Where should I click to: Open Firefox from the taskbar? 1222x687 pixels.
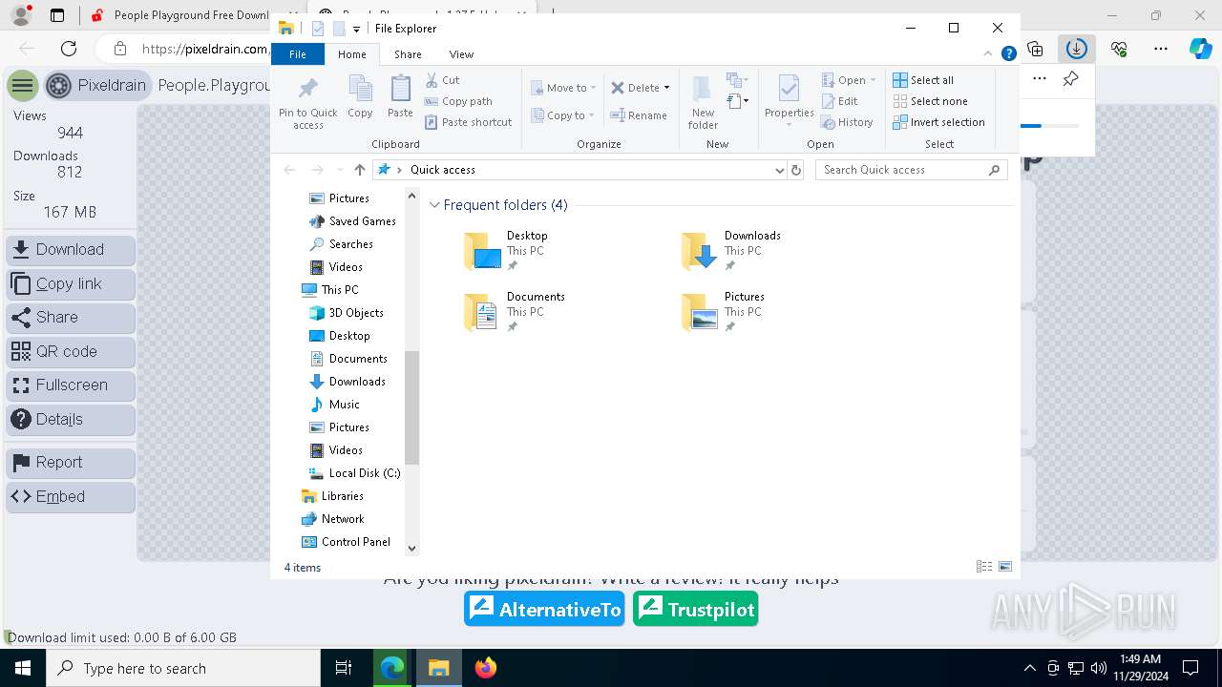coord(486,668)
